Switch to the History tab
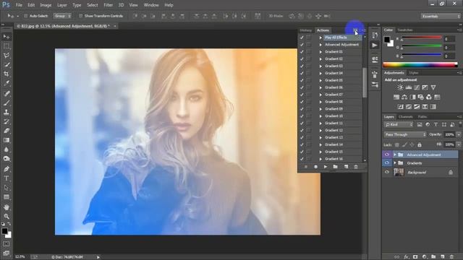 305,30
